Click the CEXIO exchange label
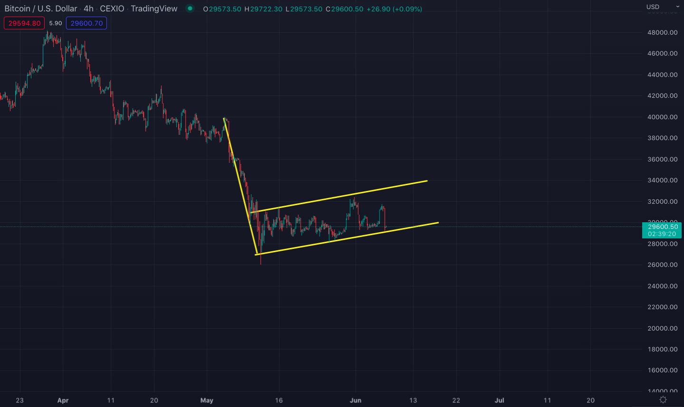Screen dimensions: 684x407 (112, 9)
